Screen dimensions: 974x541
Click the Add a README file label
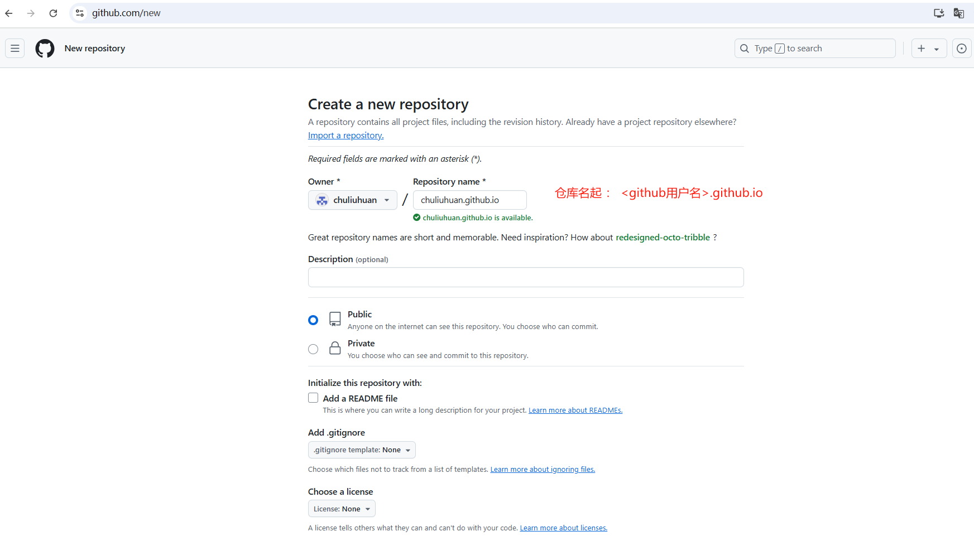(x=360, y=398)
